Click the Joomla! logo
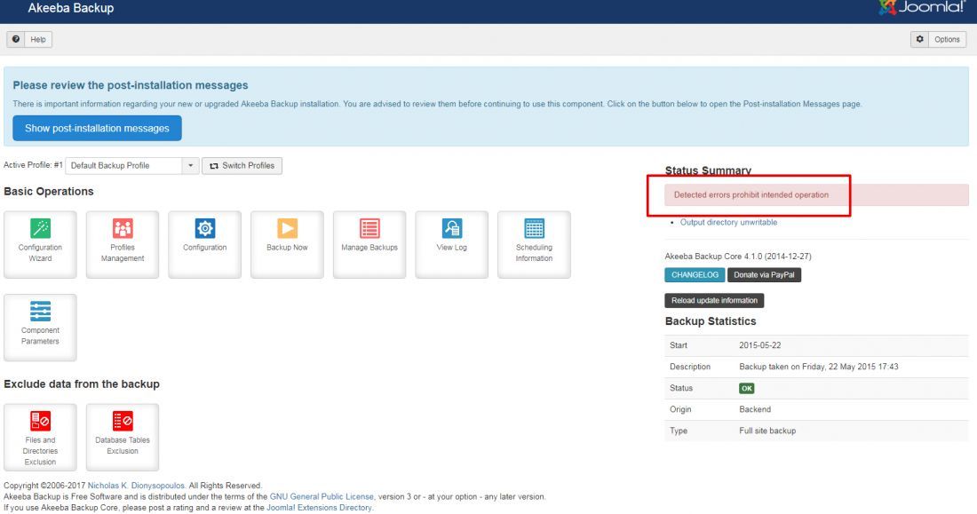This screenshot has width=977, height=514. (921, 7)
